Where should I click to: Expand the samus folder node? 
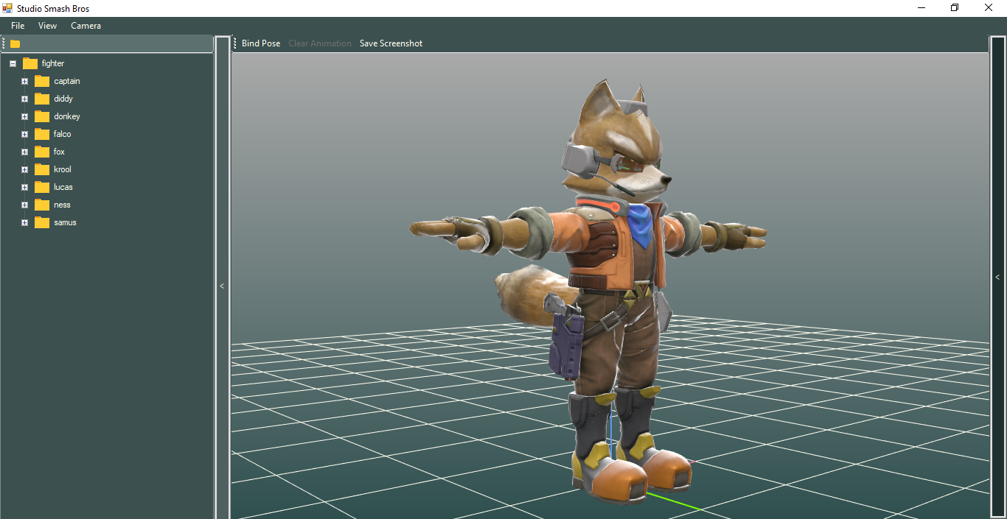(x=24, y=222)
